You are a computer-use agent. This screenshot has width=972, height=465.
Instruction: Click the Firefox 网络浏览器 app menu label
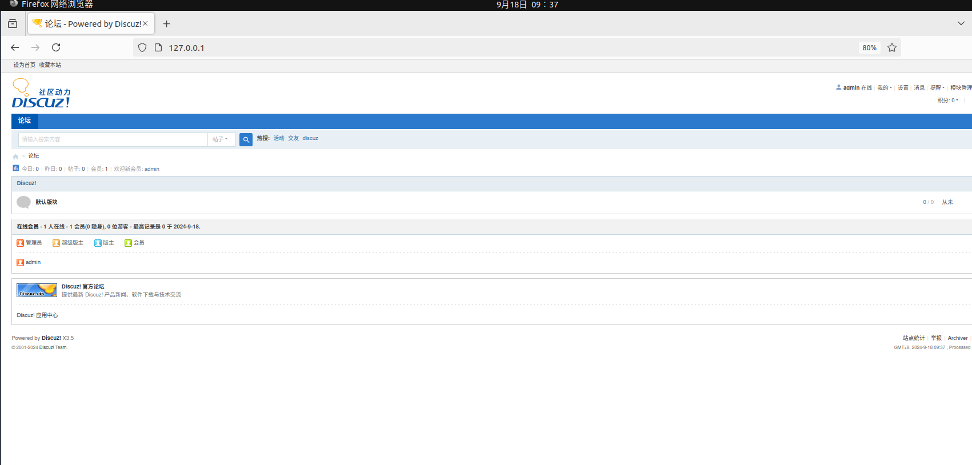[57, 4]
